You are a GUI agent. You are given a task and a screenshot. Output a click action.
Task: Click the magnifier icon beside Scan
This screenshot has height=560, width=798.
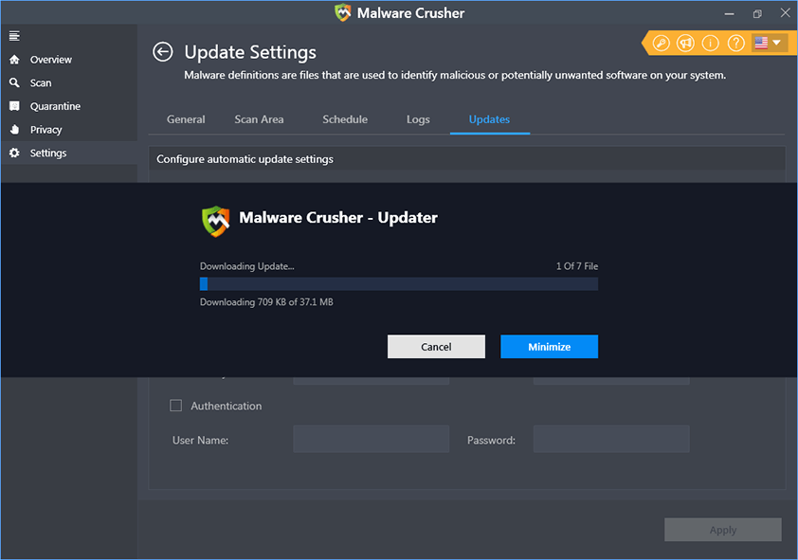14,82
